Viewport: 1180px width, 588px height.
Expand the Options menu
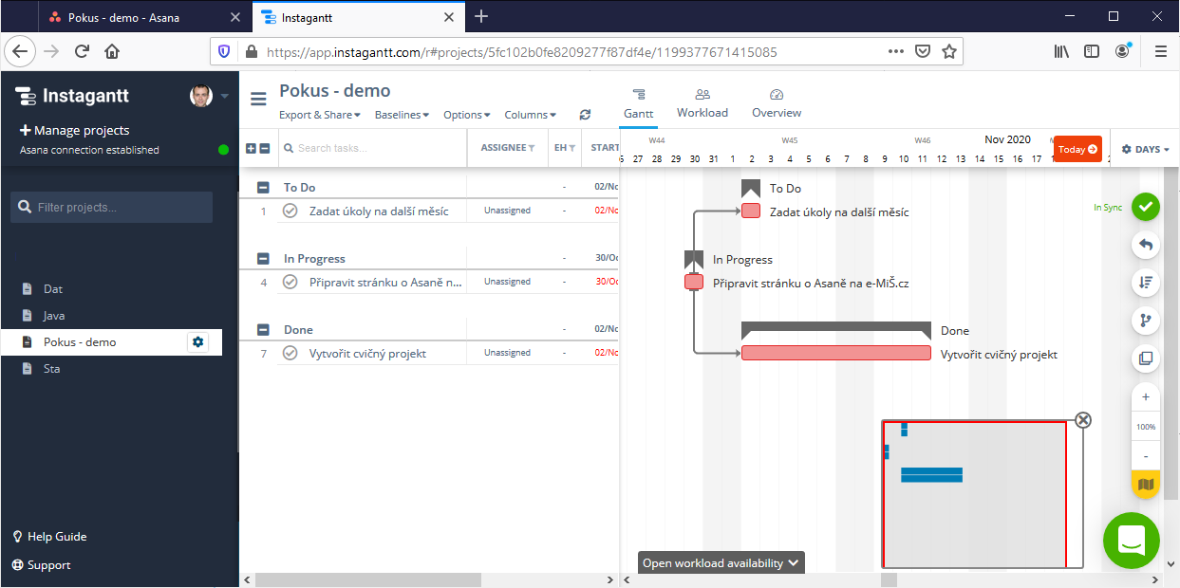[466, 114]
